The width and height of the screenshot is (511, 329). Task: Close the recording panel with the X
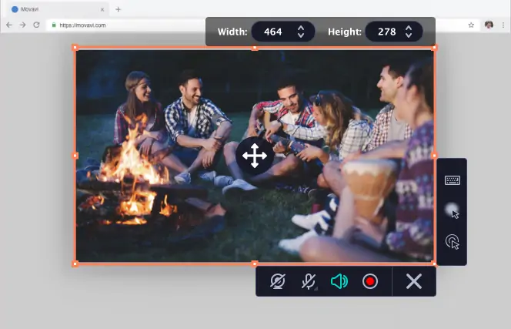[414, 281]
